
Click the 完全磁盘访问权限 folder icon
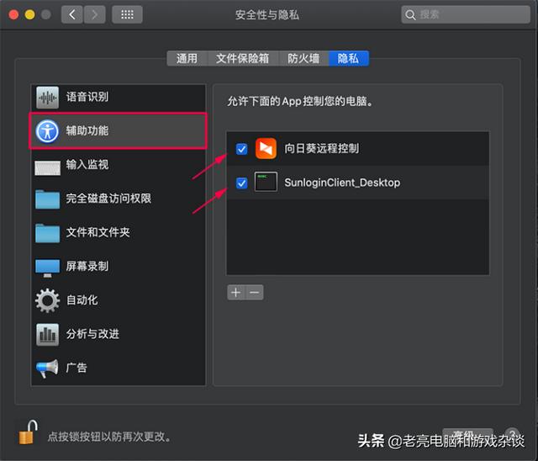pos(47,199)
